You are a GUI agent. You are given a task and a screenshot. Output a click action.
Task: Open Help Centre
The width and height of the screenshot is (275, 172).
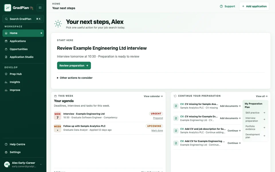click(23, 144)
